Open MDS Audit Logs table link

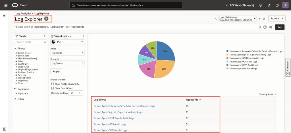(110, 124)
